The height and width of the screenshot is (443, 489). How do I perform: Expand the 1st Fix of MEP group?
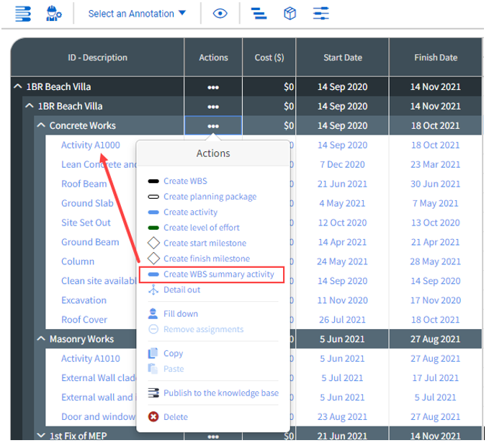tap(41, 435)
